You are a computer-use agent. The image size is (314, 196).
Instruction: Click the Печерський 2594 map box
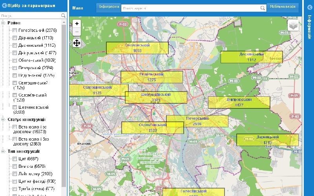(197, 121)
